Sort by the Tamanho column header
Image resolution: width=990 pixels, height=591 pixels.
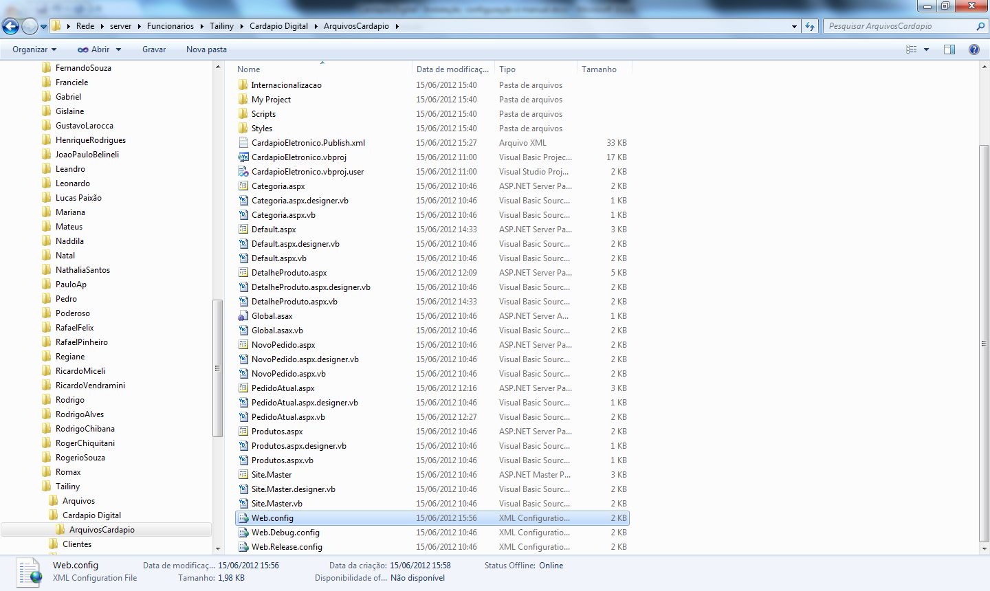pyautogui.click(x=604, y=69)
